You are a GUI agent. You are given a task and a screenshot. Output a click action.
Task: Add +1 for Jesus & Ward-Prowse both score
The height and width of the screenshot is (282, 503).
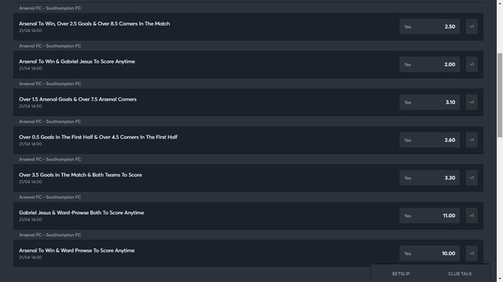pyautogui.click(x=472, y=215)
